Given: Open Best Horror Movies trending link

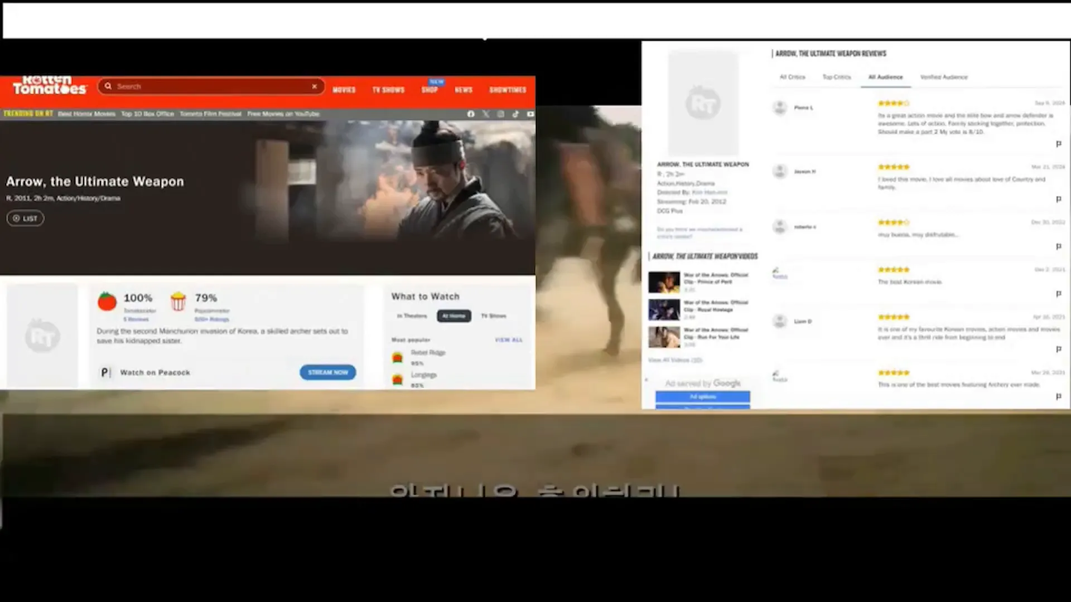Looking at the screenshot, I should 86,114.
